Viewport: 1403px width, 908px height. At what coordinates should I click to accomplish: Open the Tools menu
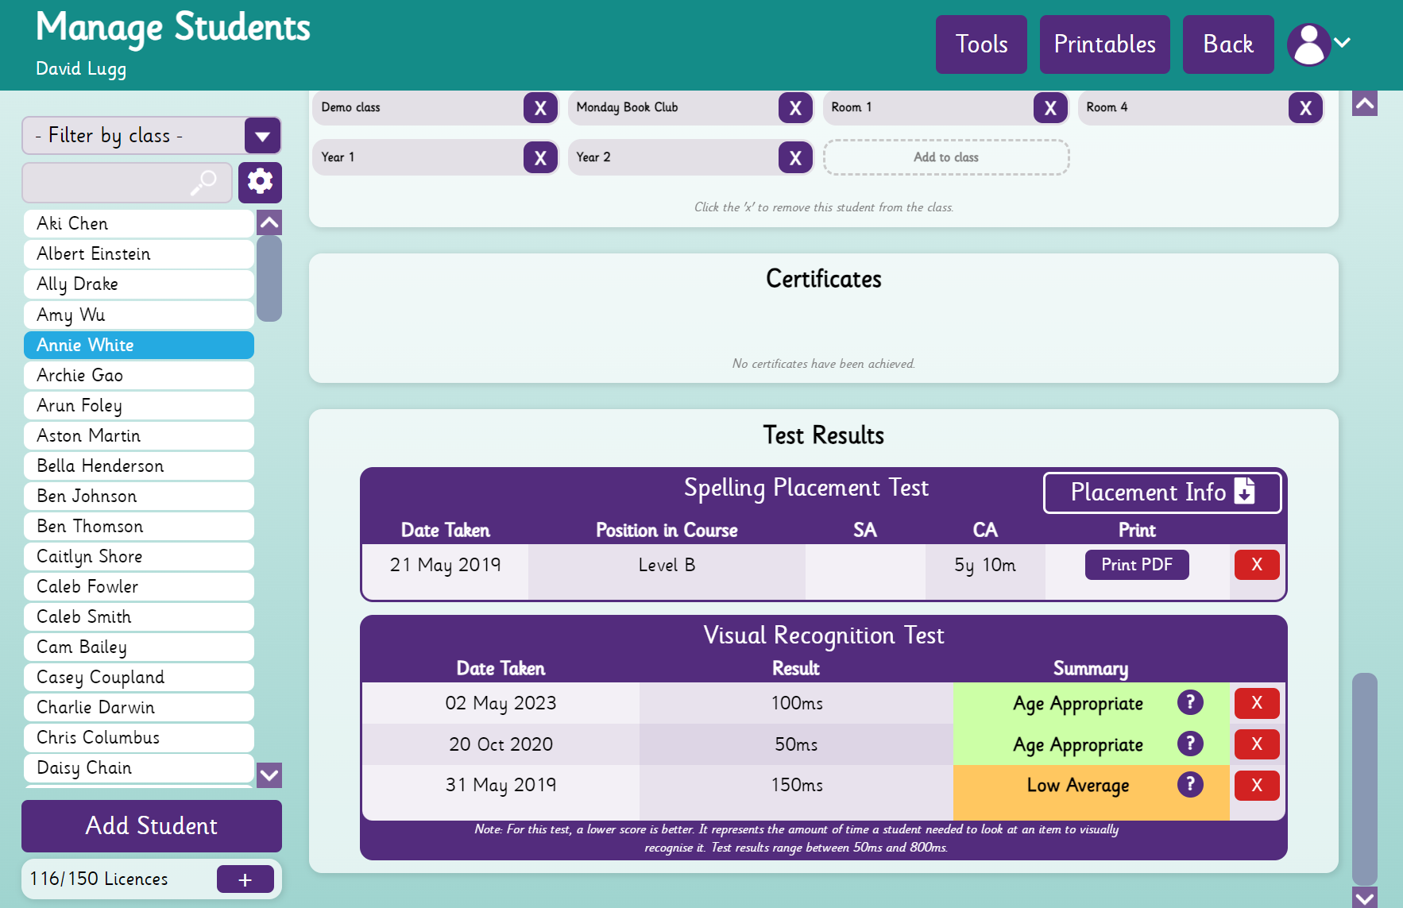pos(981,44)
